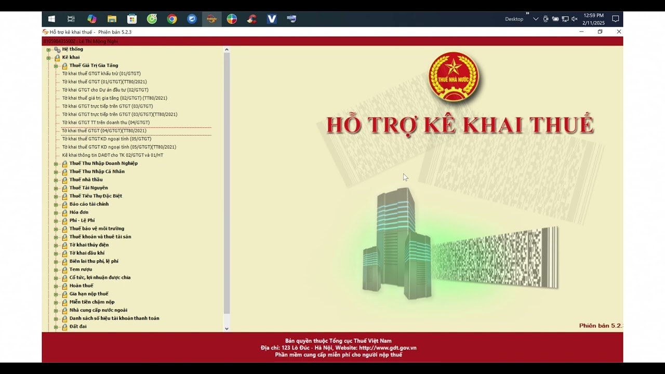Screen dimensions: 665x374
Task: Click the folder icon beside Kê khai
Action: [57, 58]
